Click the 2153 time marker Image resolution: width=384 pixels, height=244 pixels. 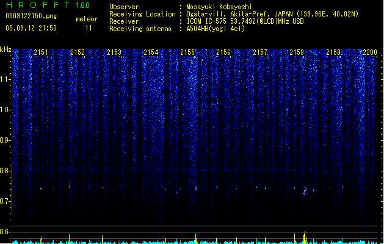click(x=114, y=52)
